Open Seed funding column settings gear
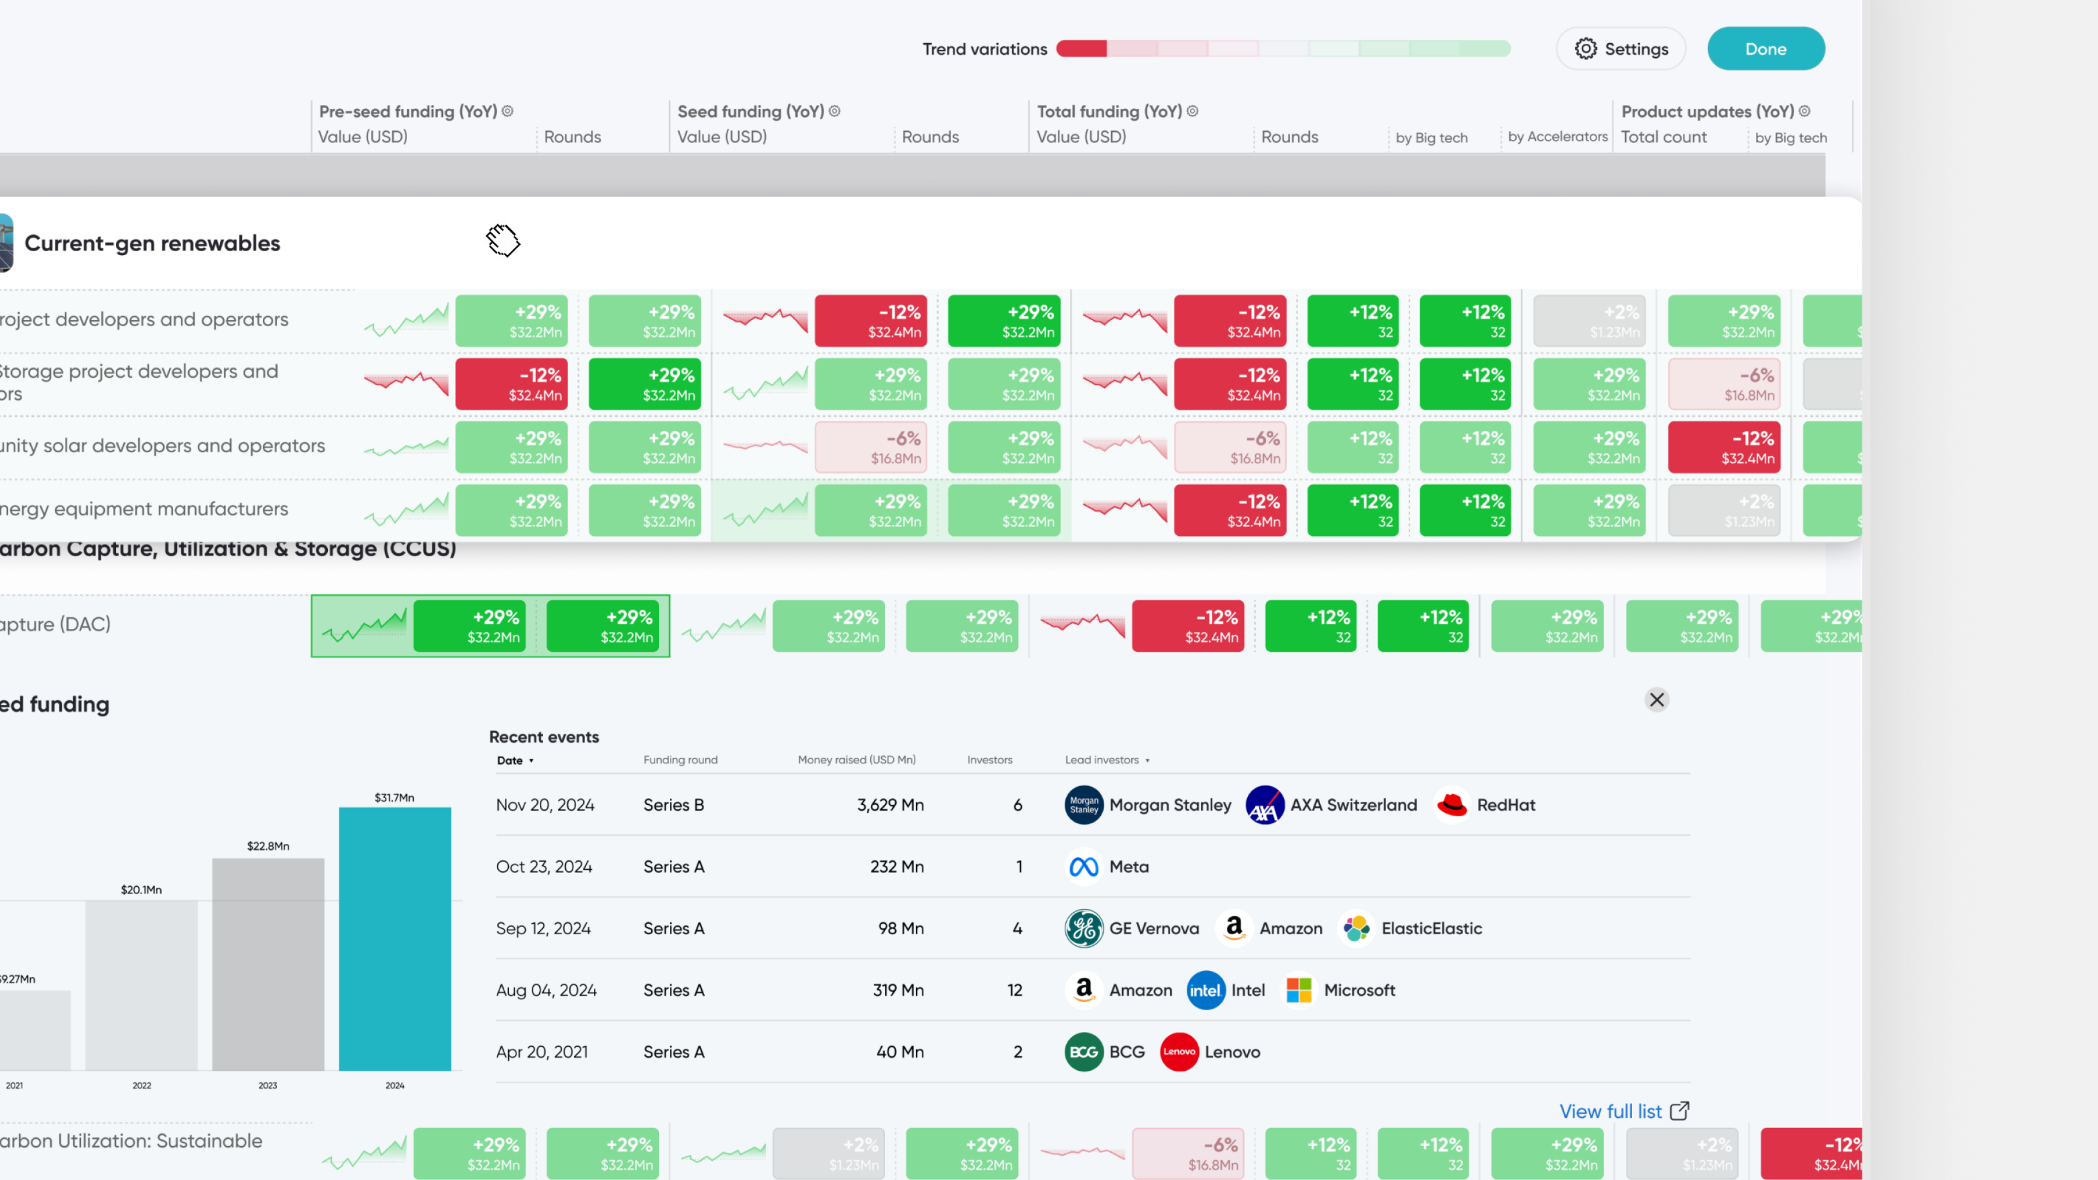Image resolution: width=2098 pixels, height=1180 pixels. tap(835, 111)
